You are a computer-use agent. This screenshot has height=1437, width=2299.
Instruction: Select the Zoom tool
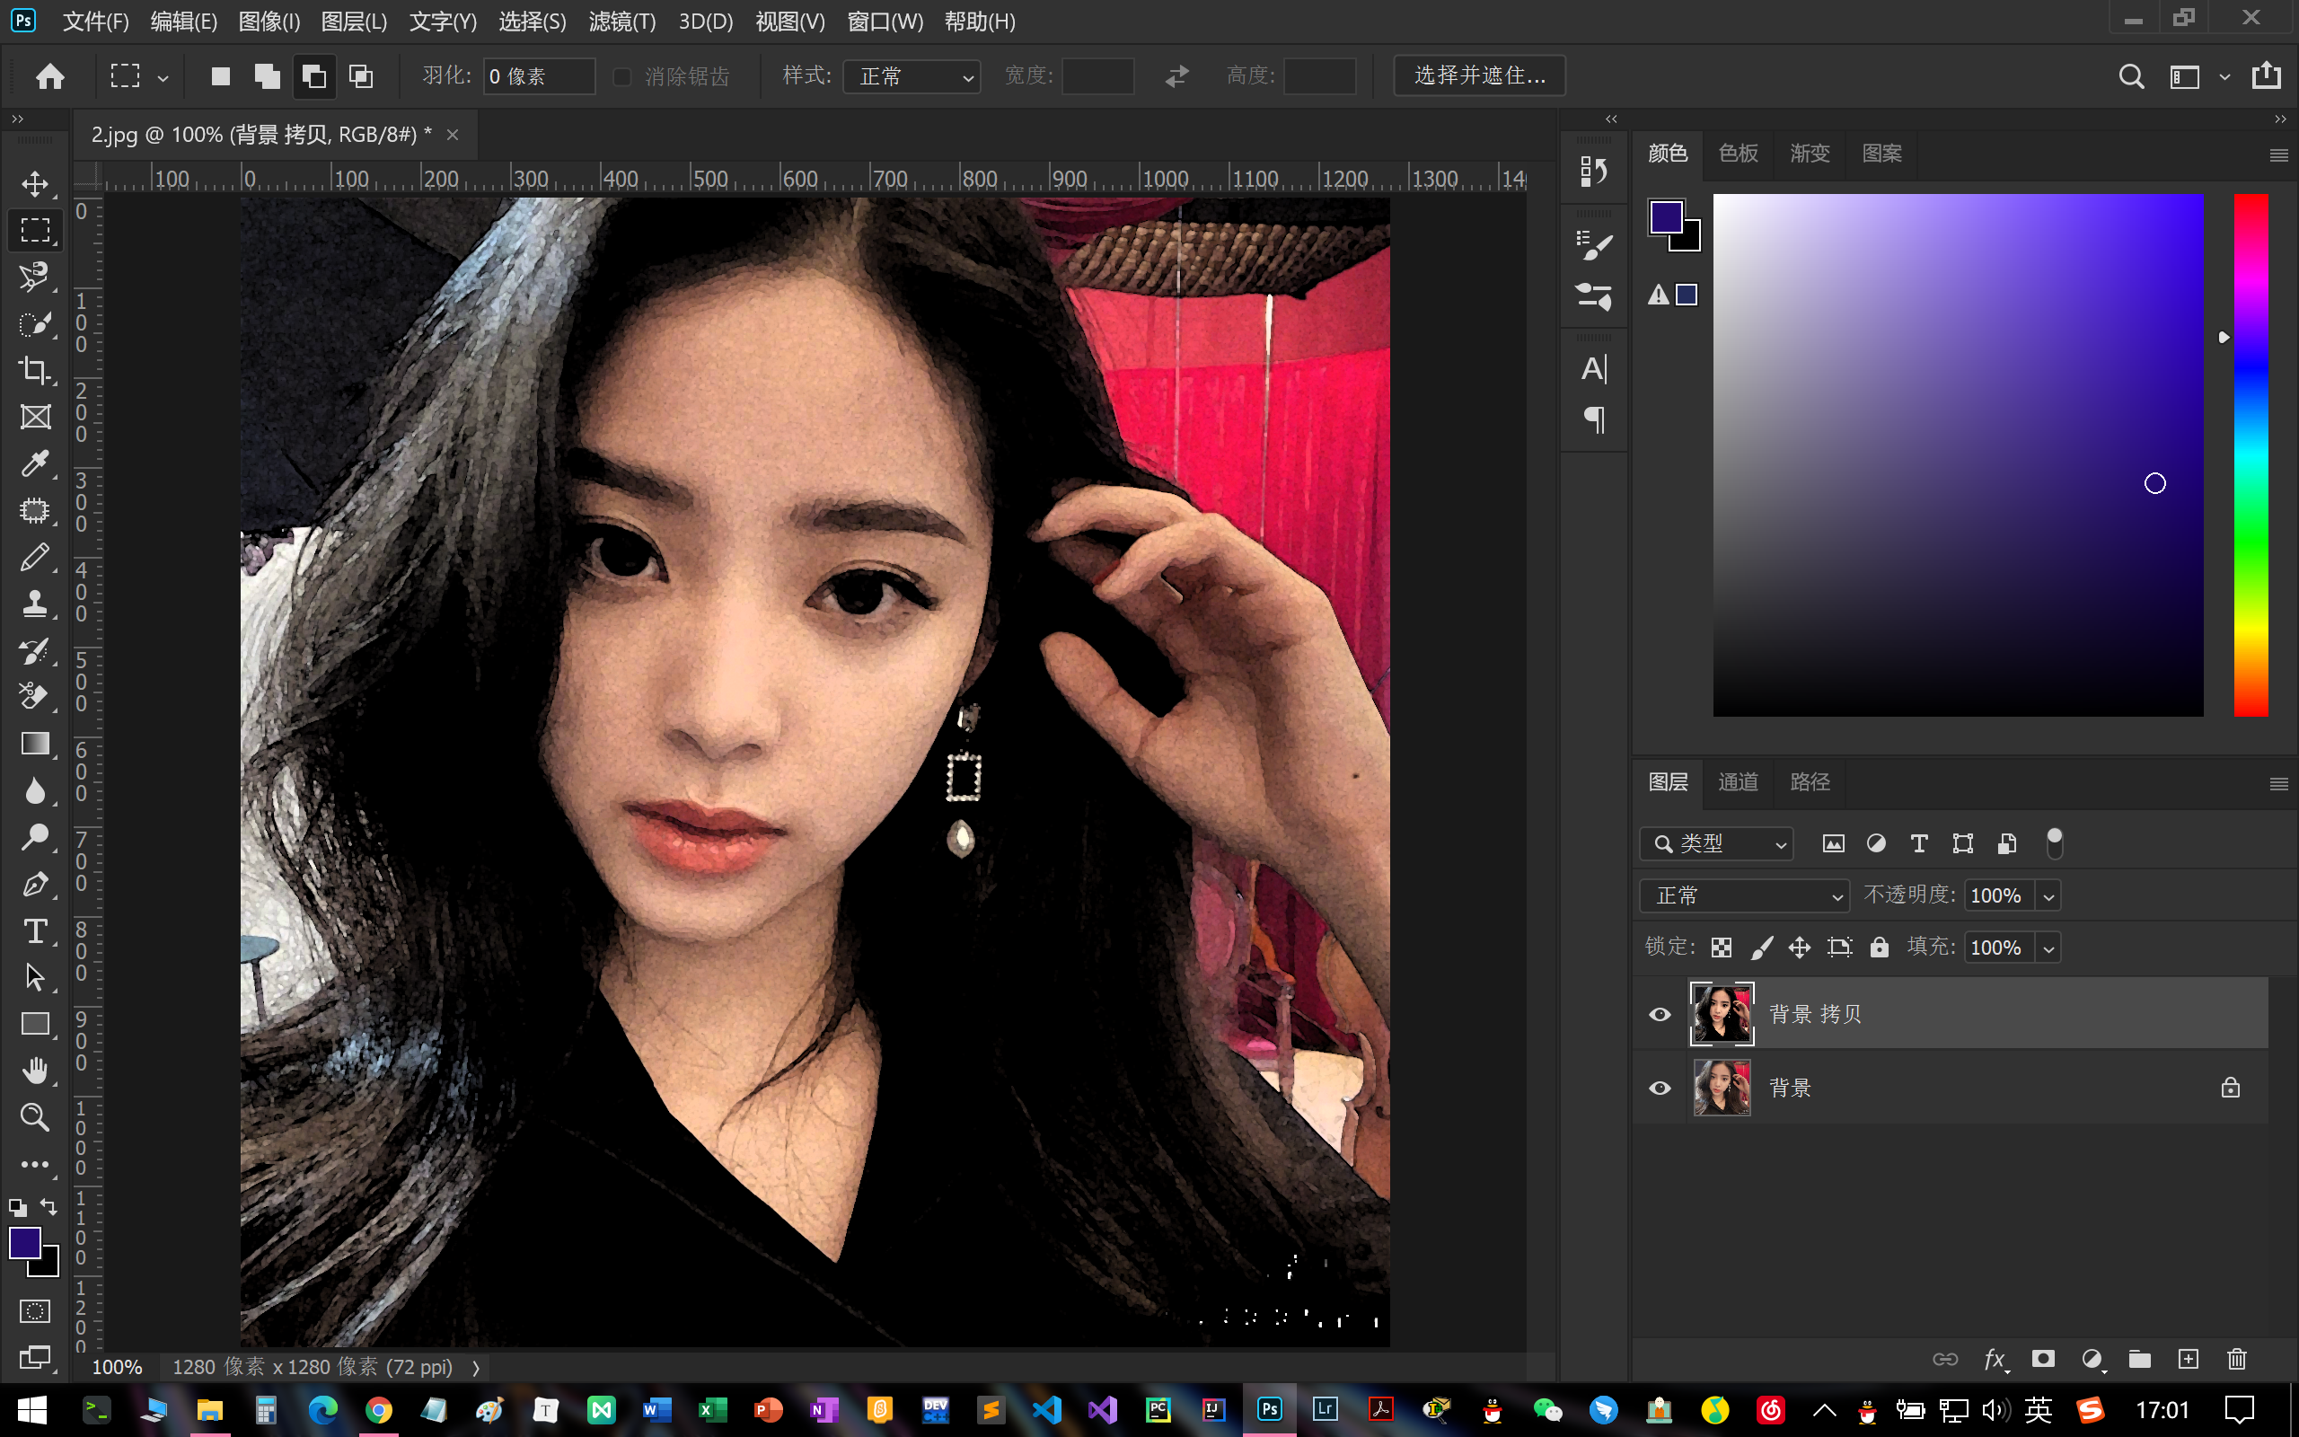35,1117
